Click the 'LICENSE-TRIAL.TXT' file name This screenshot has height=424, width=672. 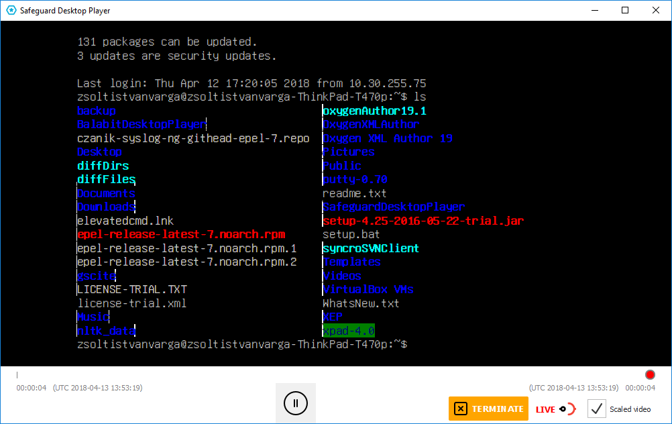[132, 289]
